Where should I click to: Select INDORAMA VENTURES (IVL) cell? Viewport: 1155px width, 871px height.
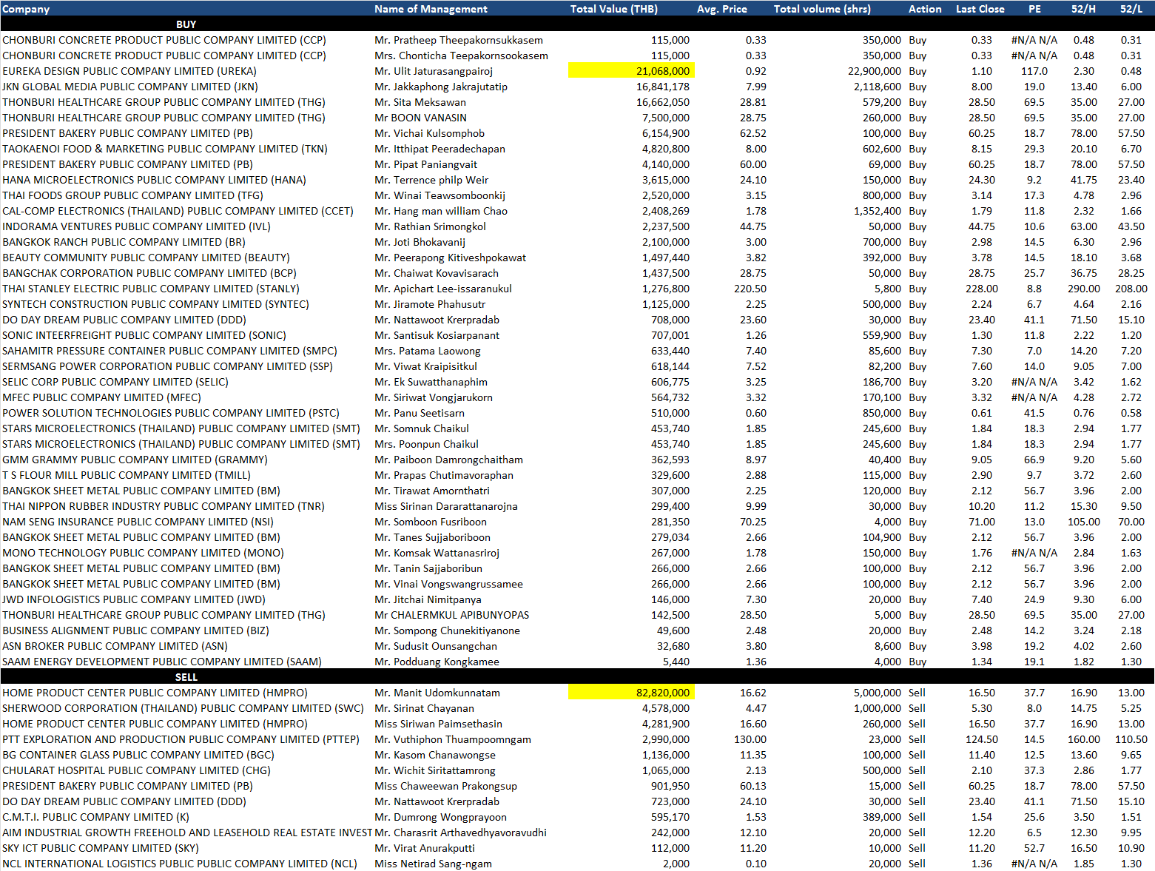(136, 226)
